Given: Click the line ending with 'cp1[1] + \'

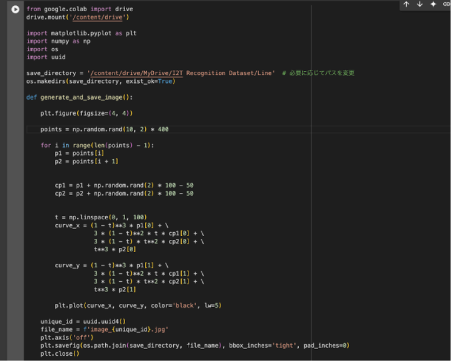Looking at the screenshot, I should tap(149, 273).
